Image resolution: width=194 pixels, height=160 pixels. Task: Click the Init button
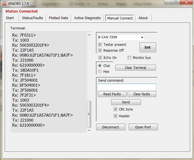[148, 47]
